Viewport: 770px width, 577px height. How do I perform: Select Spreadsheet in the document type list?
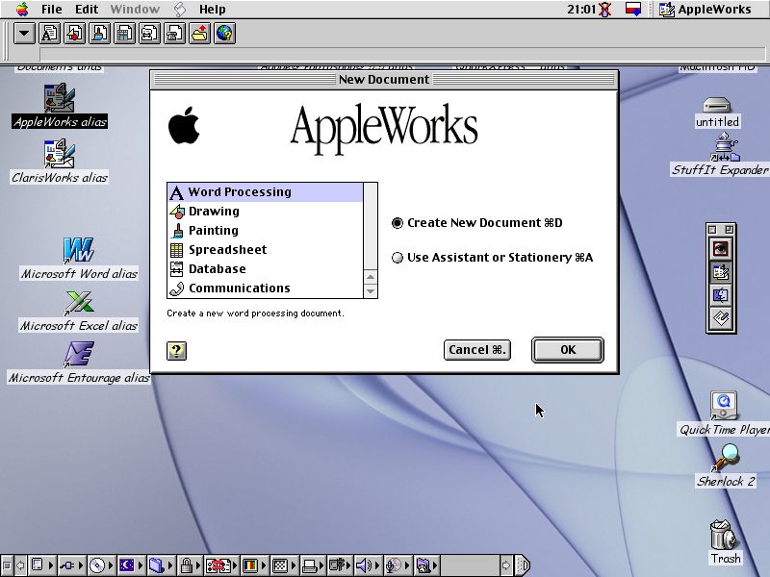tap(266, 250)
